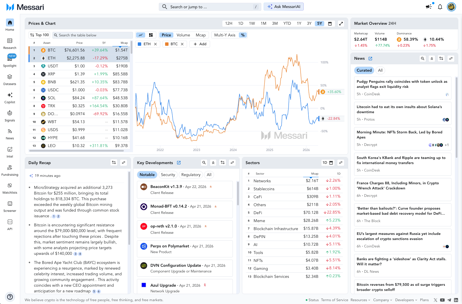The image size is (462, 304).
Task: Open the Screener sidebar section
Action: [x=10, y=206]
